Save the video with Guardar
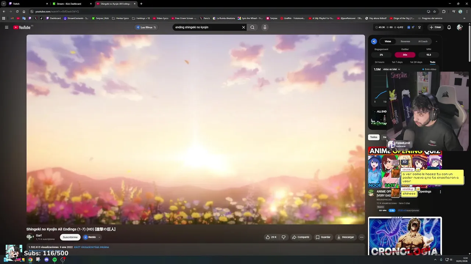Image resolution: width=471 pixels, height=264 pixels. click(323, 237)
